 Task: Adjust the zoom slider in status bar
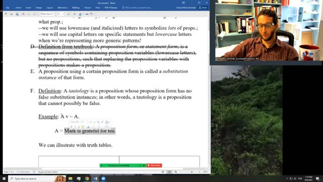pyautogui.click(x=192, y=172)
